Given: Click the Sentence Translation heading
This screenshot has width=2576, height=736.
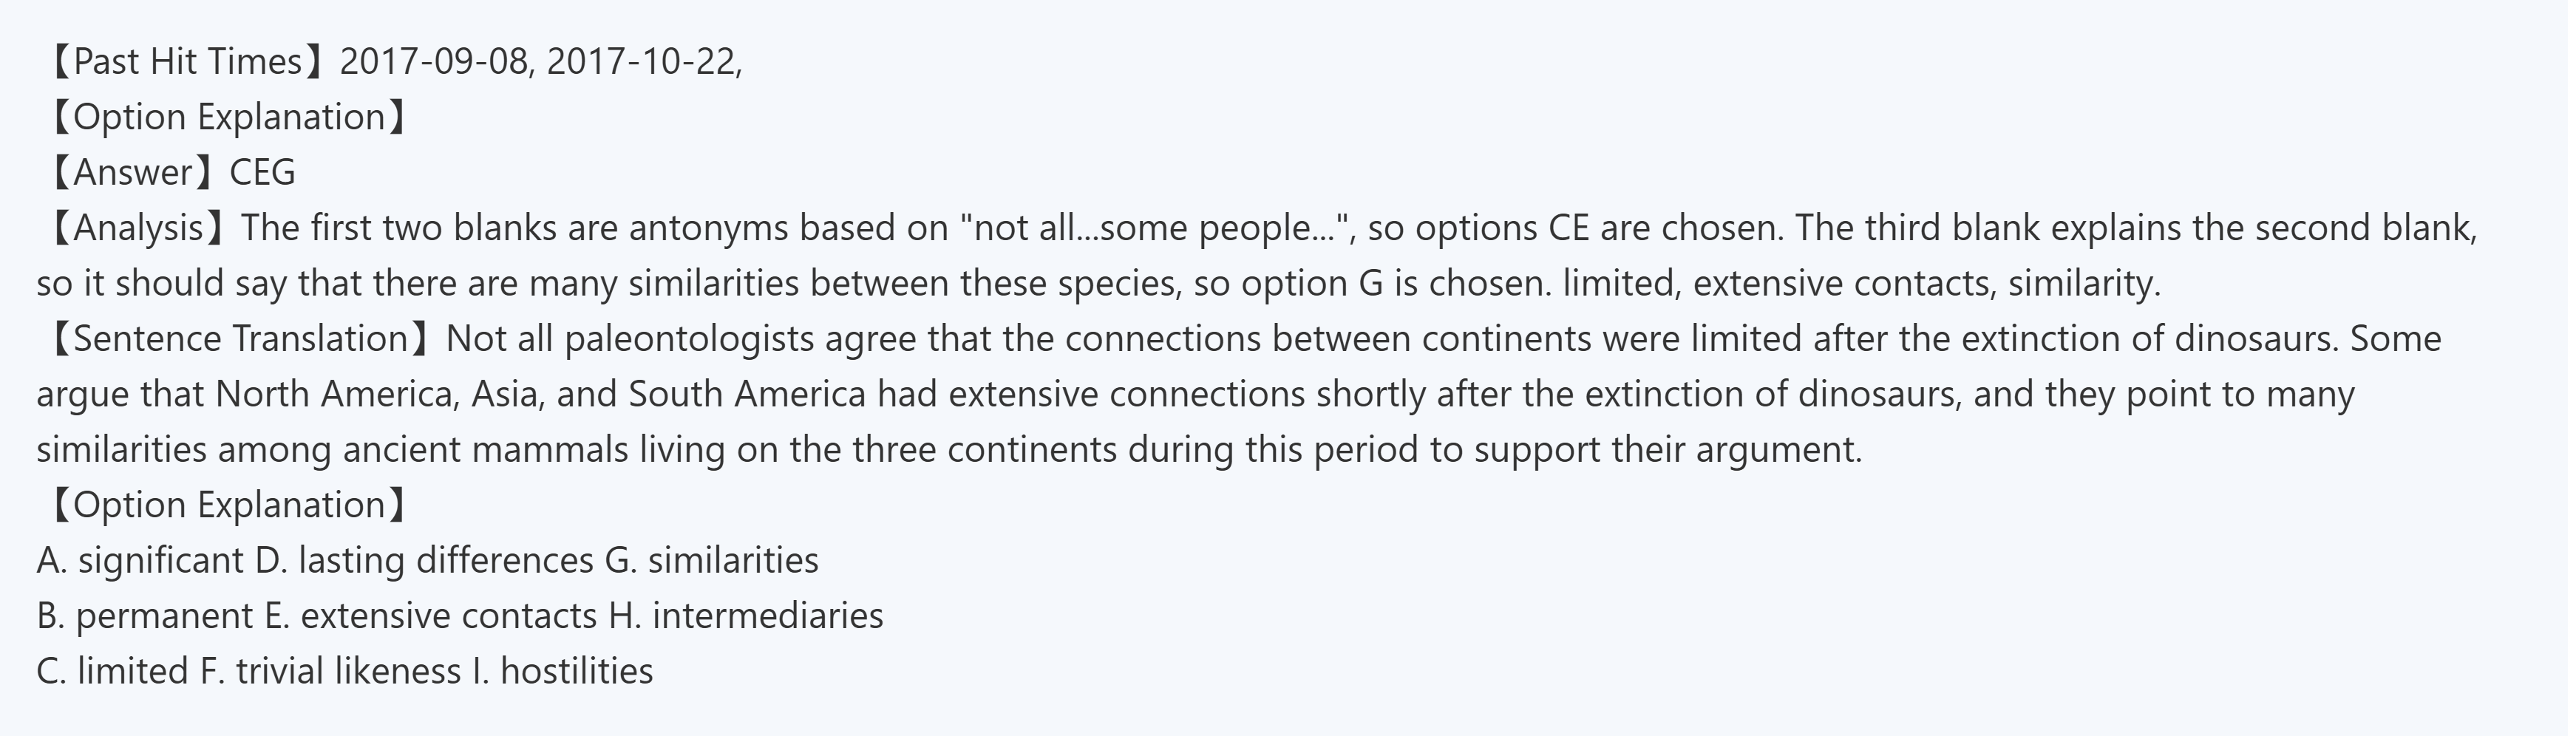Looking at the screenshot, I should click(240, 339).
